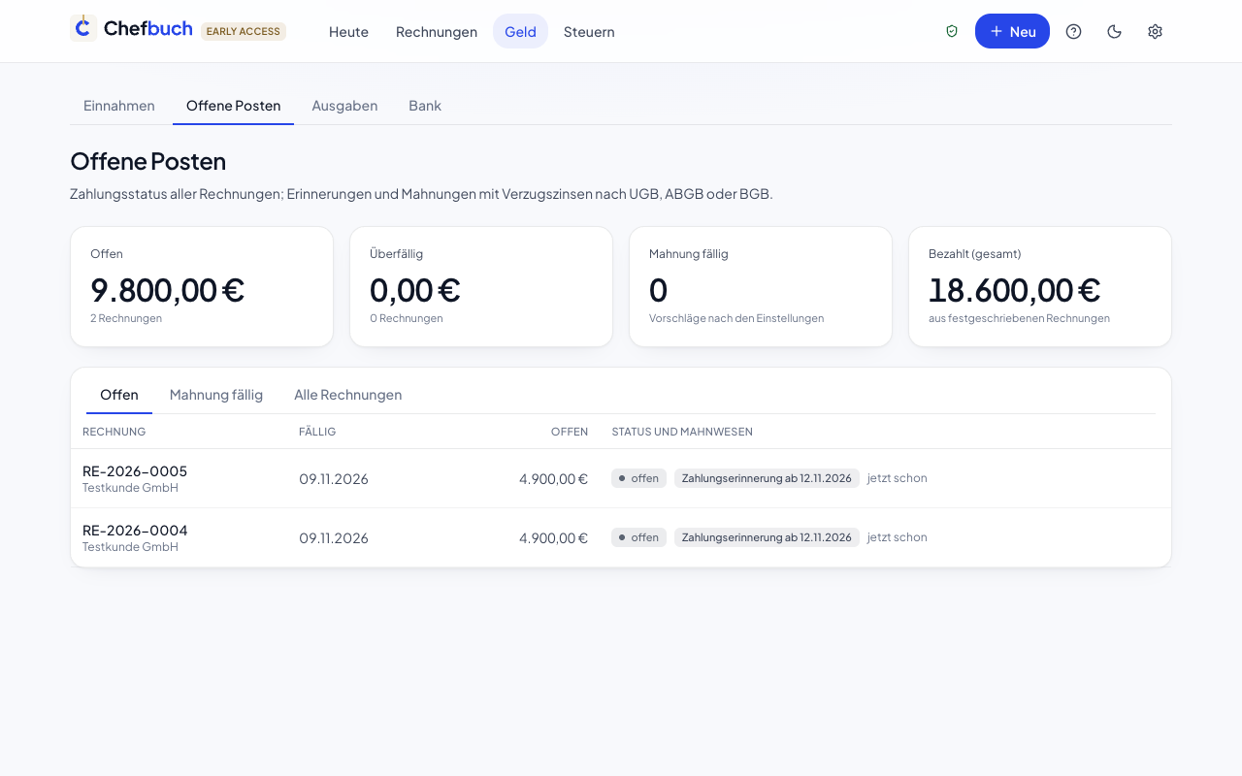Click the Bezahlt (gesamt) 18.600,00 € card

pos(1040,286)
